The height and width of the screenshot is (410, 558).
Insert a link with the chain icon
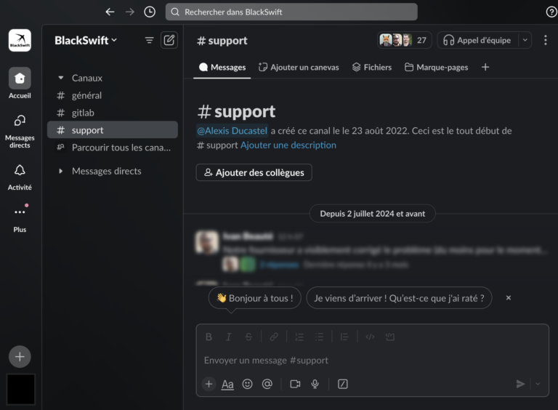click(x=274, y=337)
